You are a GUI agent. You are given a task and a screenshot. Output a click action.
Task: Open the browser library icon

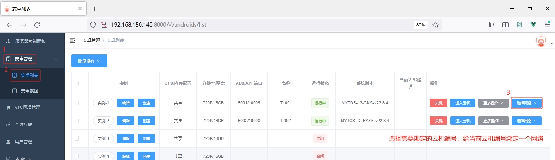point(492,25)
